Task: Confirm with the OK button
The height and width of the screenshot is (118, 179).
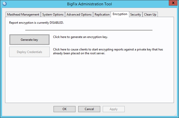Action: 65,109
